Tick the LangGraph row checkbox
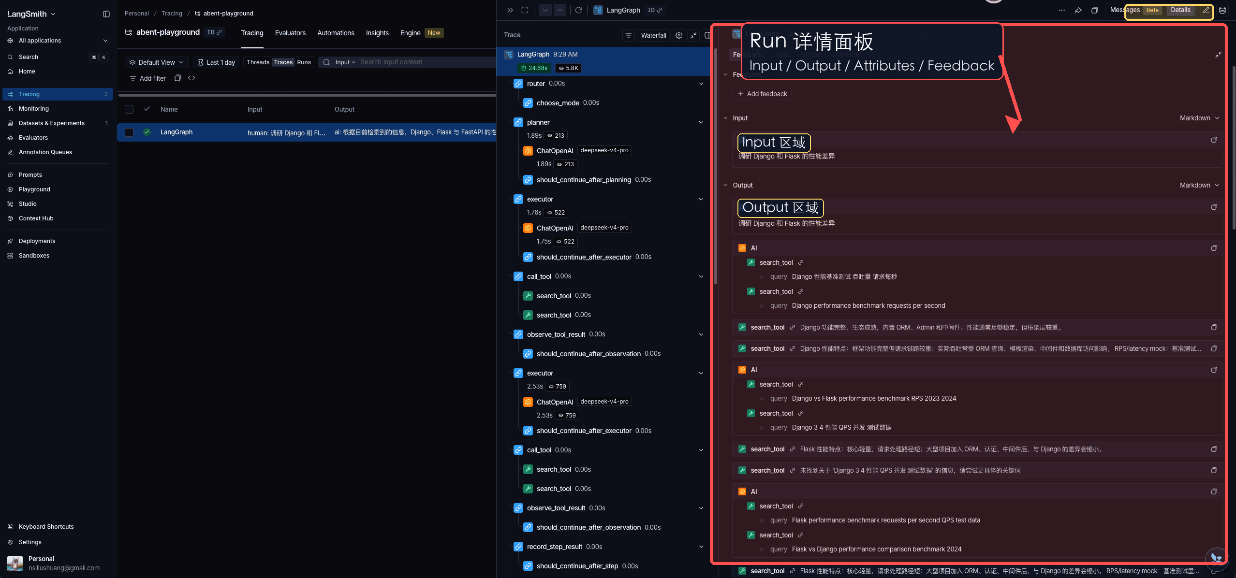This screenshot has height=578, width=1236. (129, 132)
